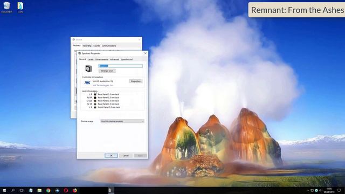
Task: Click the C Sub jack indicator dot
Action: pos(95,101)
